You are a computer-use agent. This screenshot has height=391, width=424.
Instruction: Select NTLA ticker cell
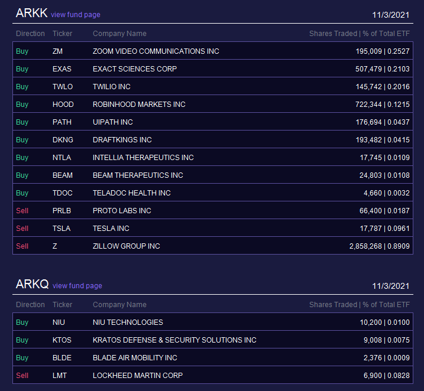point(62,158)
